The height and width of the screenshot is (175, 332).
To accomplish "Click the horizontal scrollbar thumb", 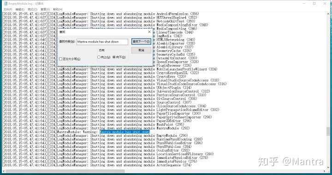I will click(x=65, y=171).
